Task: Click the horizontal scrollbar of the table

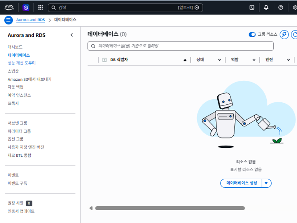Action: (170, 208)
